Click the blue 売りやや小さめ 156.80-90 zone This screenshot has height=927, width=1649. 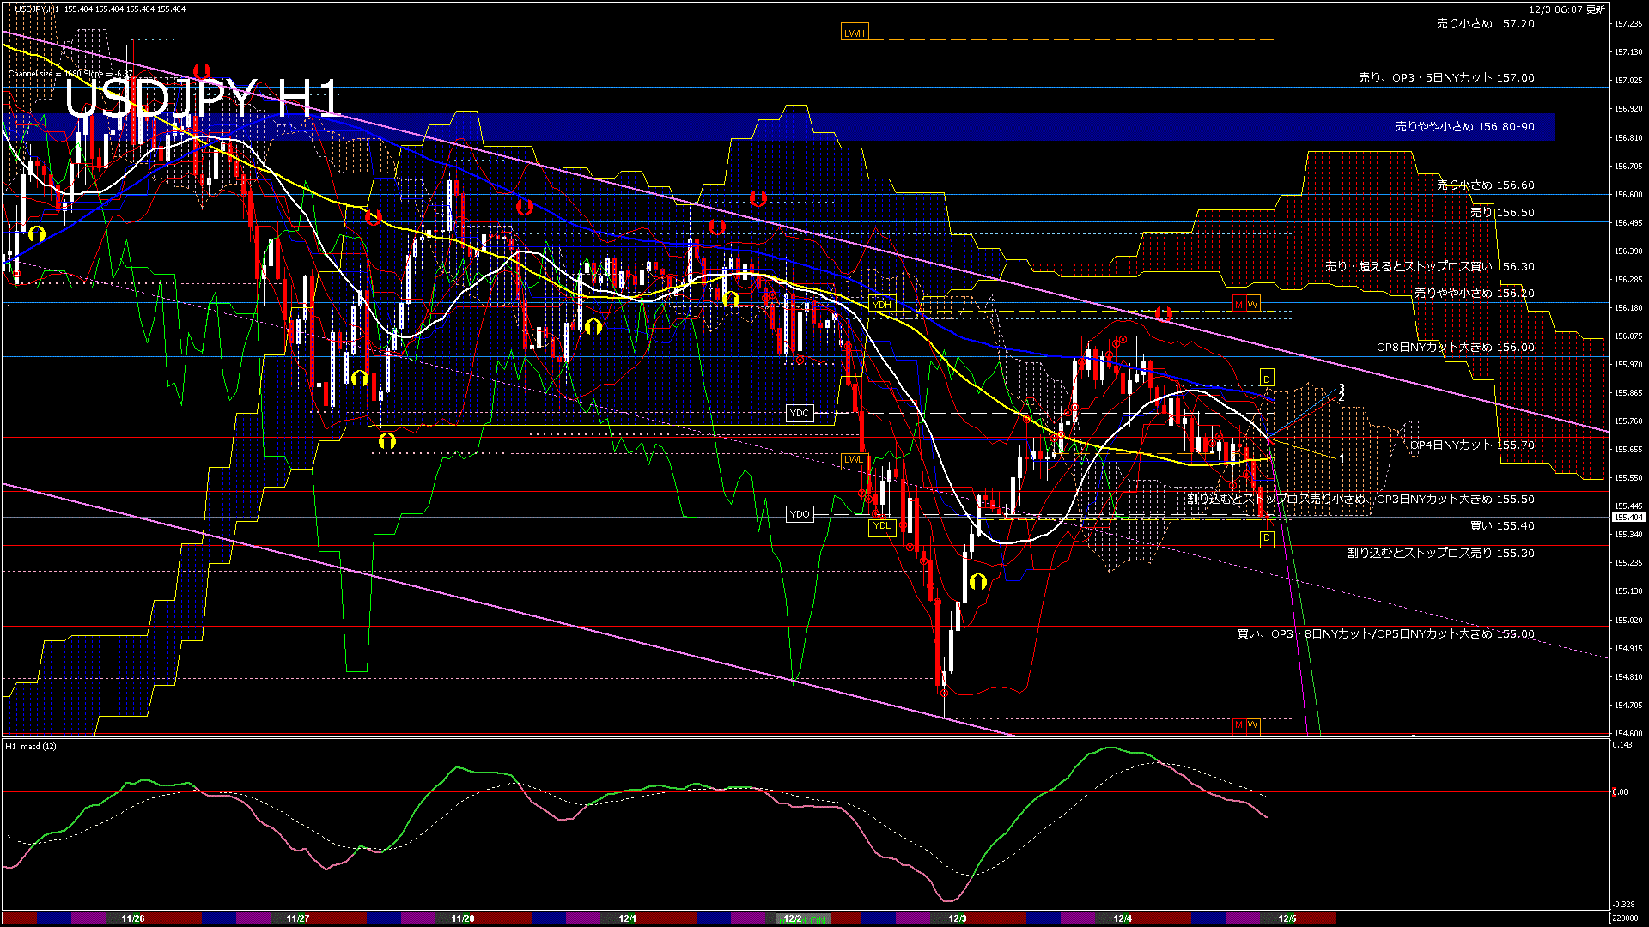(x=1464, y=127)
